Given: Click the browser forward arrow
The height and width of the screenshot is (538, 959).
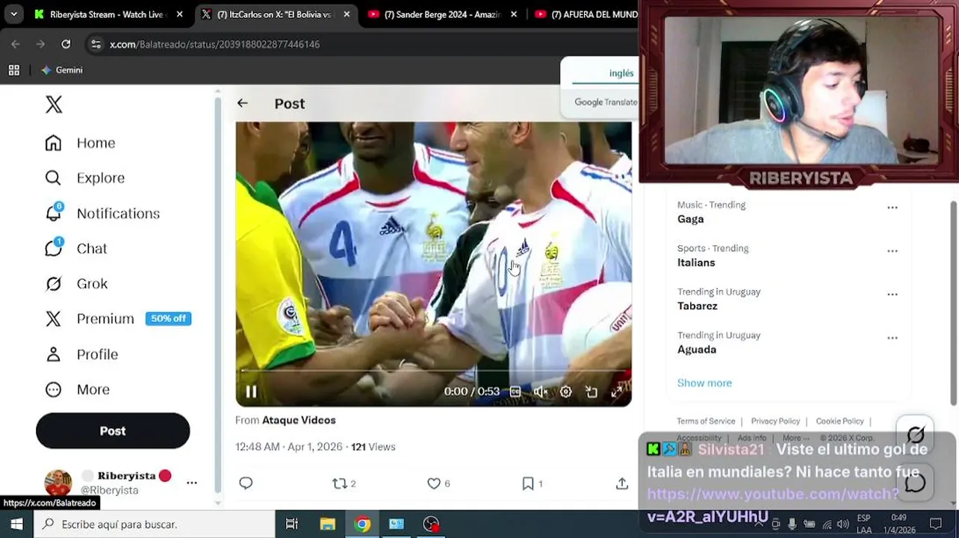Looking at the screenshot, I should pyautogui.click(x=40, y=44).
